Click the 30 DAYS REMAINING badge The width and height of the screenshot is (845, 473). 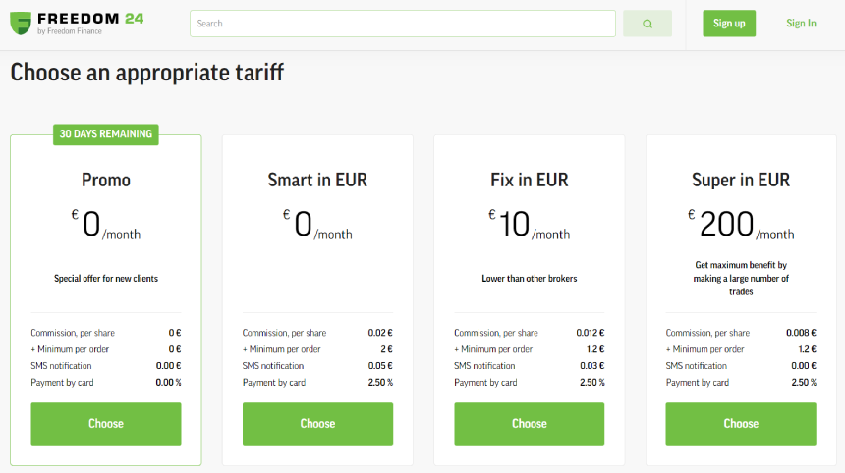pyautogui.click(x=106, y=134)
